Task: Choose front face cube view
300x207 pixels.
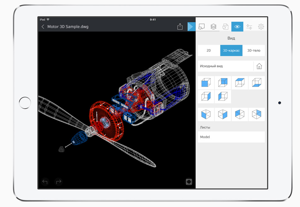Action: [x=206, y=83]
